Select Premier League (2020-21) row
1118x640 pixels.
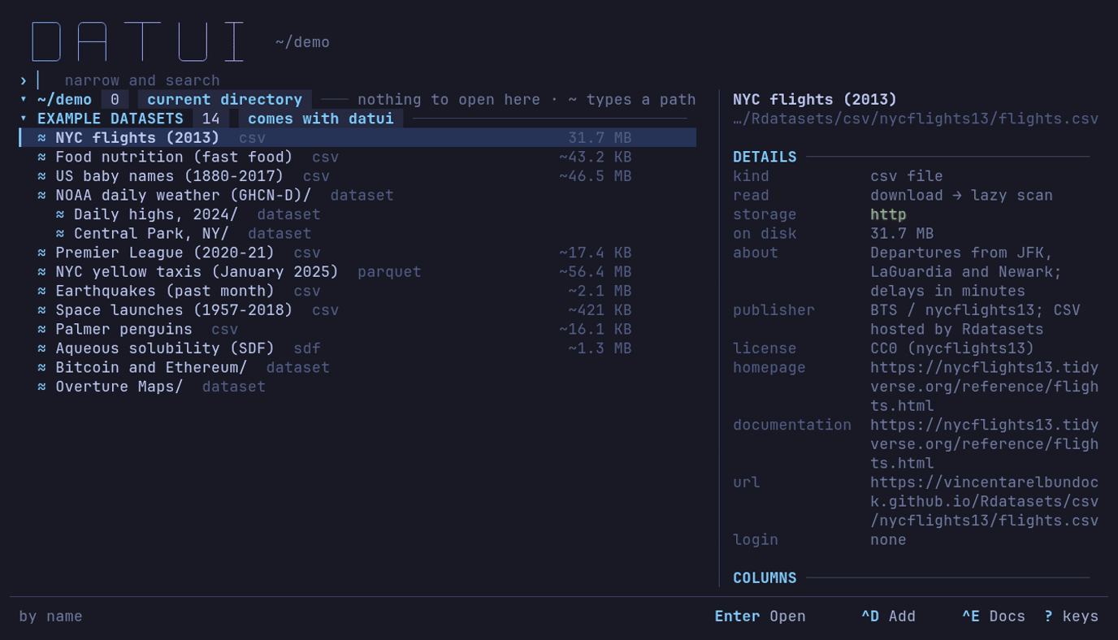point(357,253)
